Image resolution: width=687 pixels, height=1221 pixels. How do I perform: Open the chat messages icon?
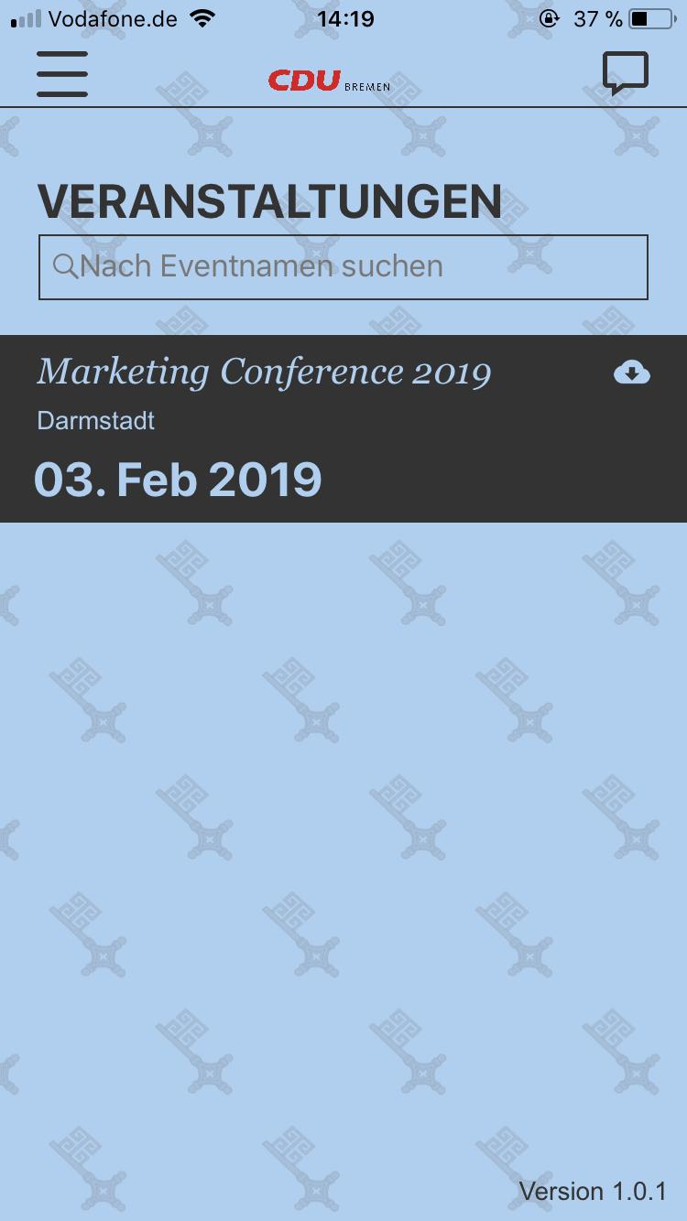pos(626,73)
